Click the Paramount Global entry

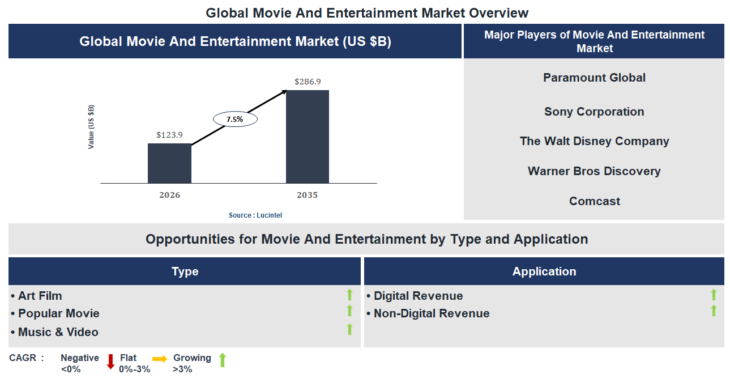594,78
